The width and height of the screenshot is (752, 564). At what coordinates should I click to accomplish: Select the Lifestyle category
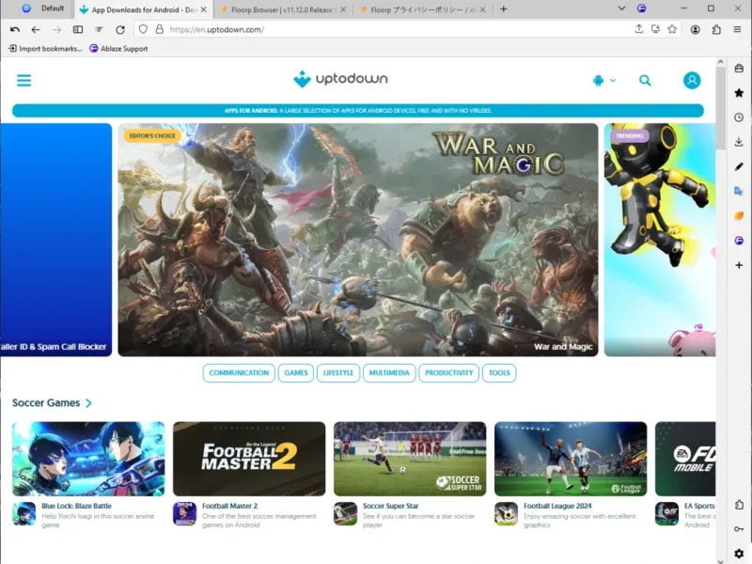pos(338,373)
